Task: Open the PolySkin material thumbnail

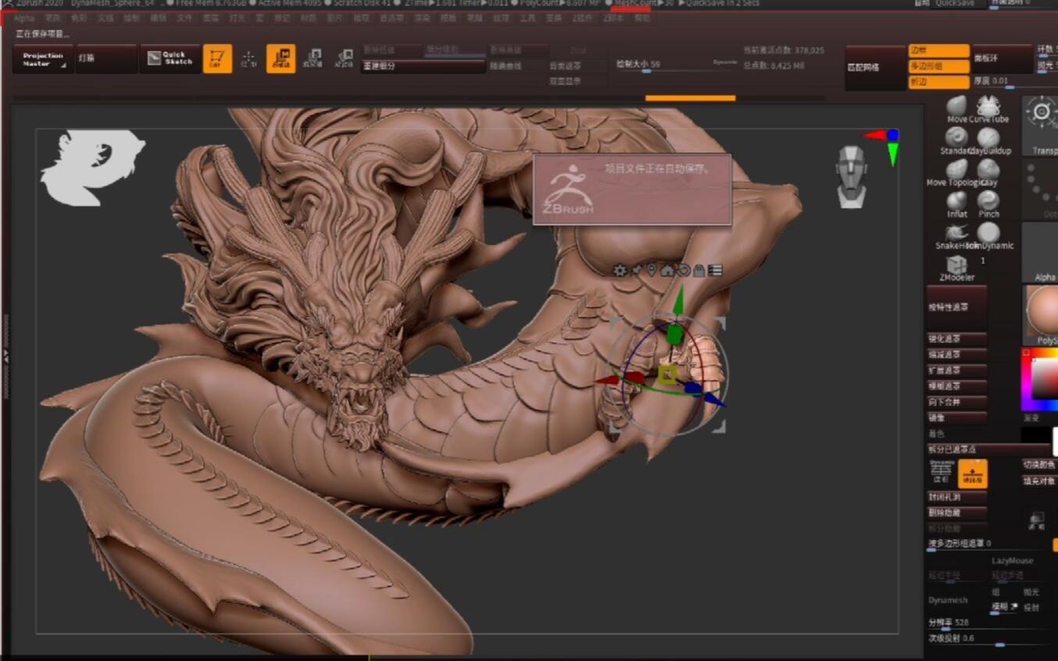Action: click(x=1042, y=316)
